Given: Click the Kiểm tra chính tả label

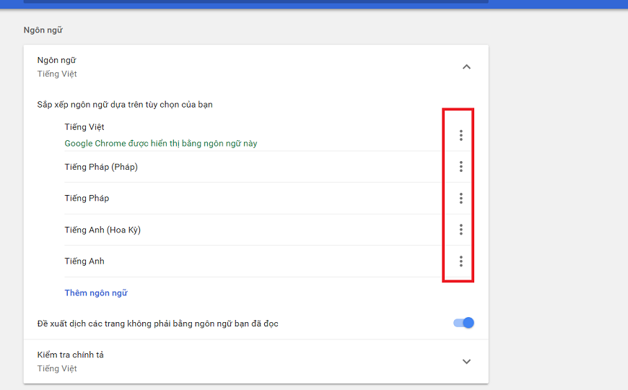Looking at the screenshot, I should tap(71, 355).
